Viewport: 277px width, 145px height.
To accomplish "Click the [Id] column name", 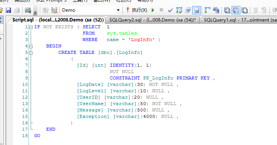I will pyautogui.click(x=82, y=66).
